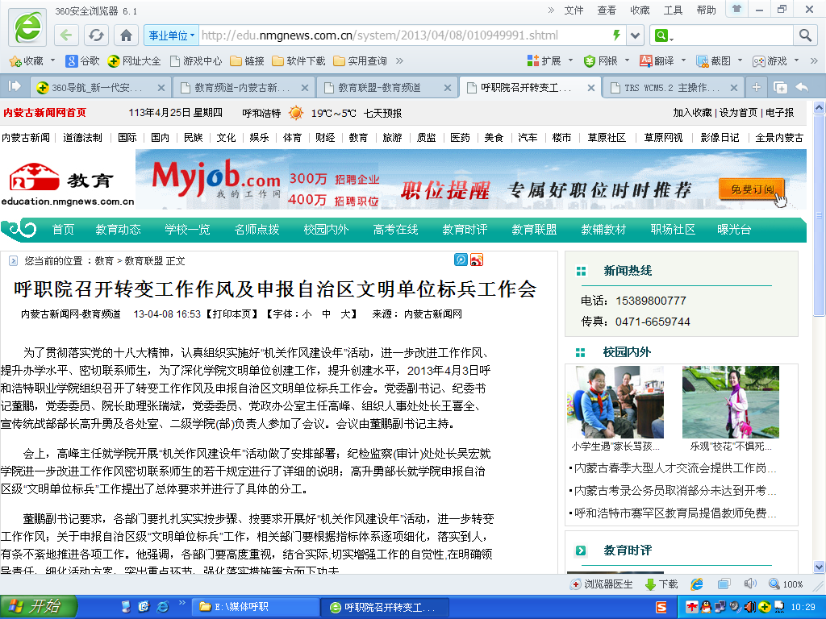Open the 下载 download manager
Viewport: 826px width, 619px height.
661,584
